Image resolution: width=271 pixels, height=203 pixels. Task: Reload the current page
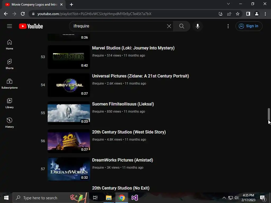coord(23,14)
